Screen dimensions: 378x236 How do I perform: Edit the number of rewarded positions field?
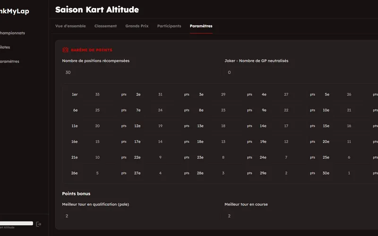point(140,72)
